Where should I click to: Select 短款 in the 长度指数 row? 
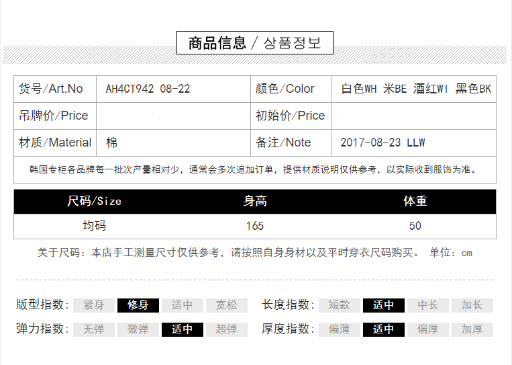tap(339, 305)
